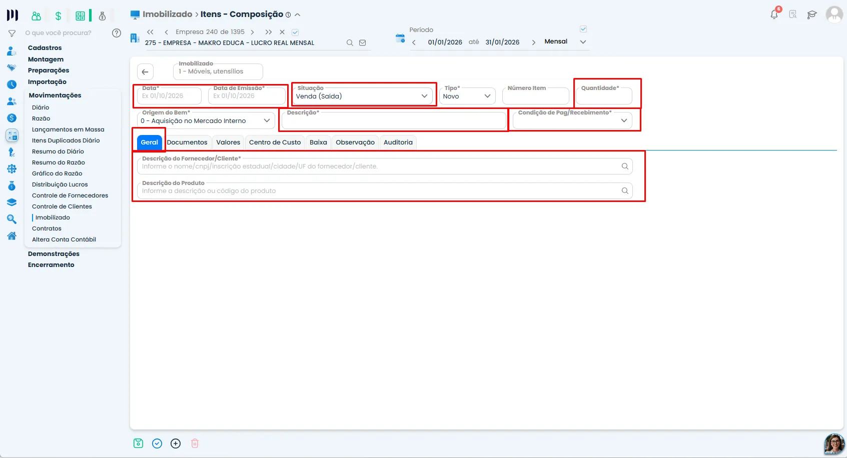Viewport: 847px width, 458px height.
Task: Click the envelope icon beside company name
Action: (363, 43)
